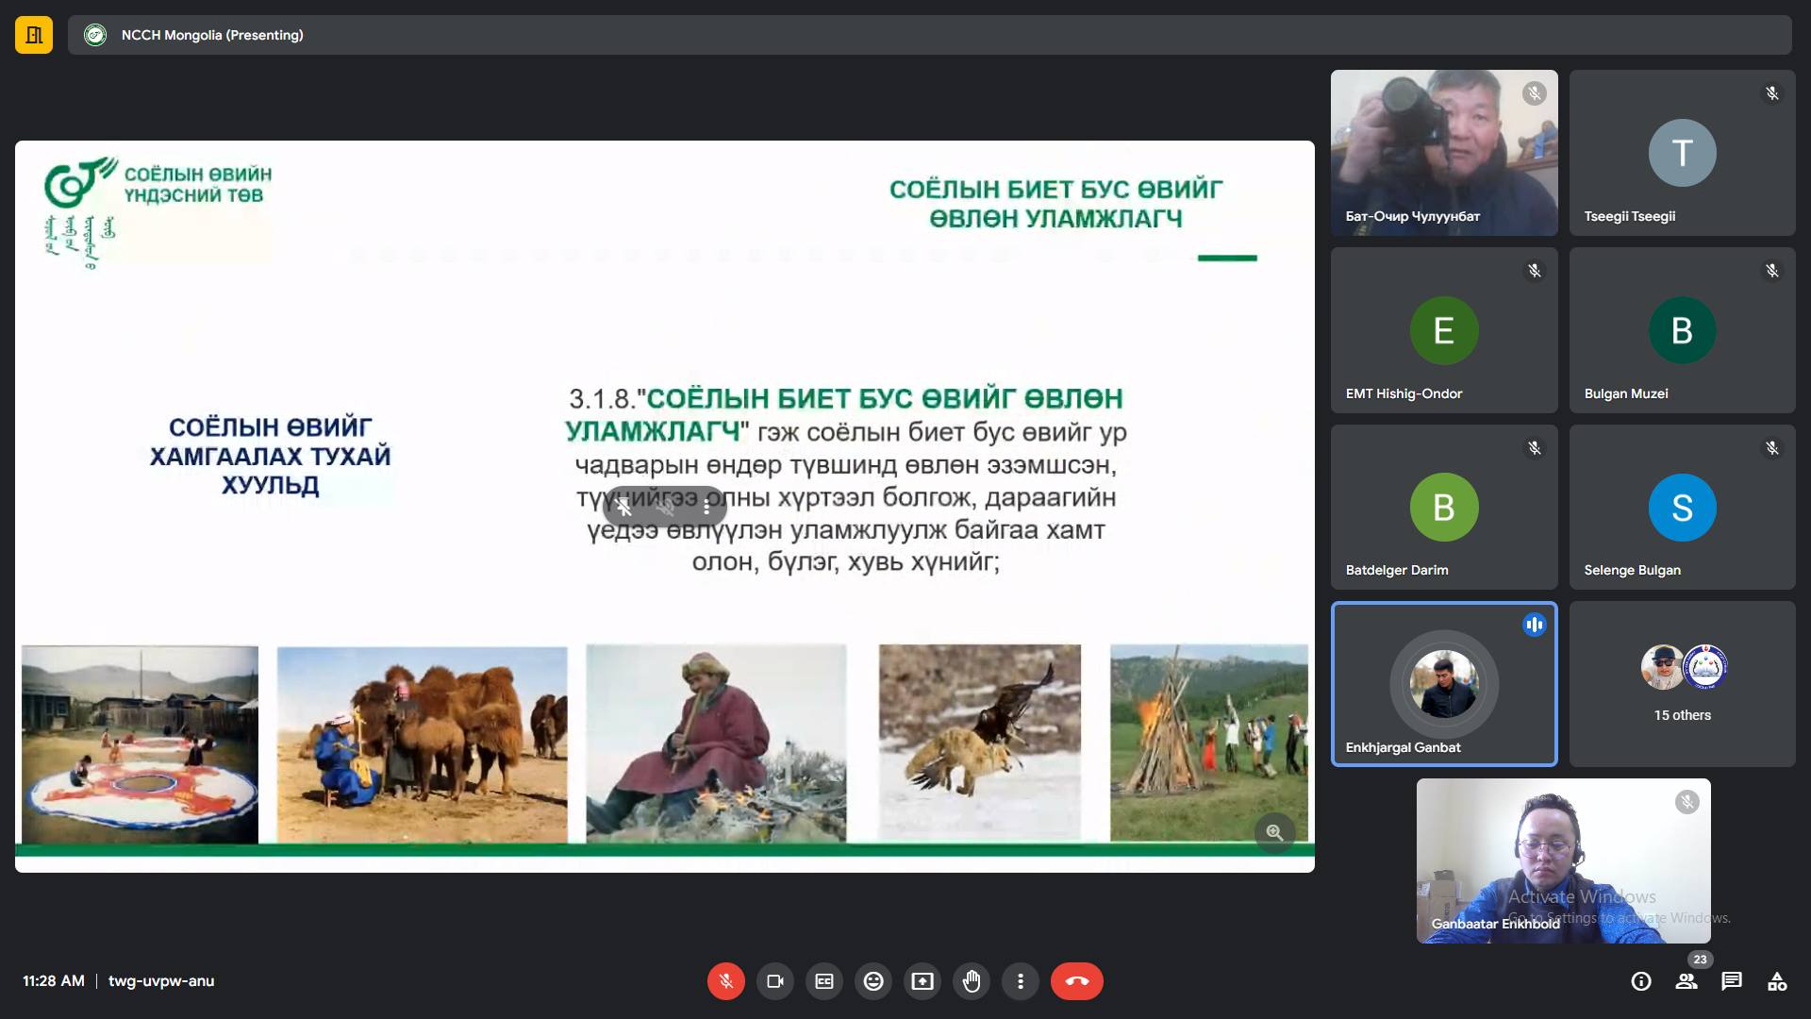
Task: Zoom the presentation with magnifier icon
Action: point(1274,832)
